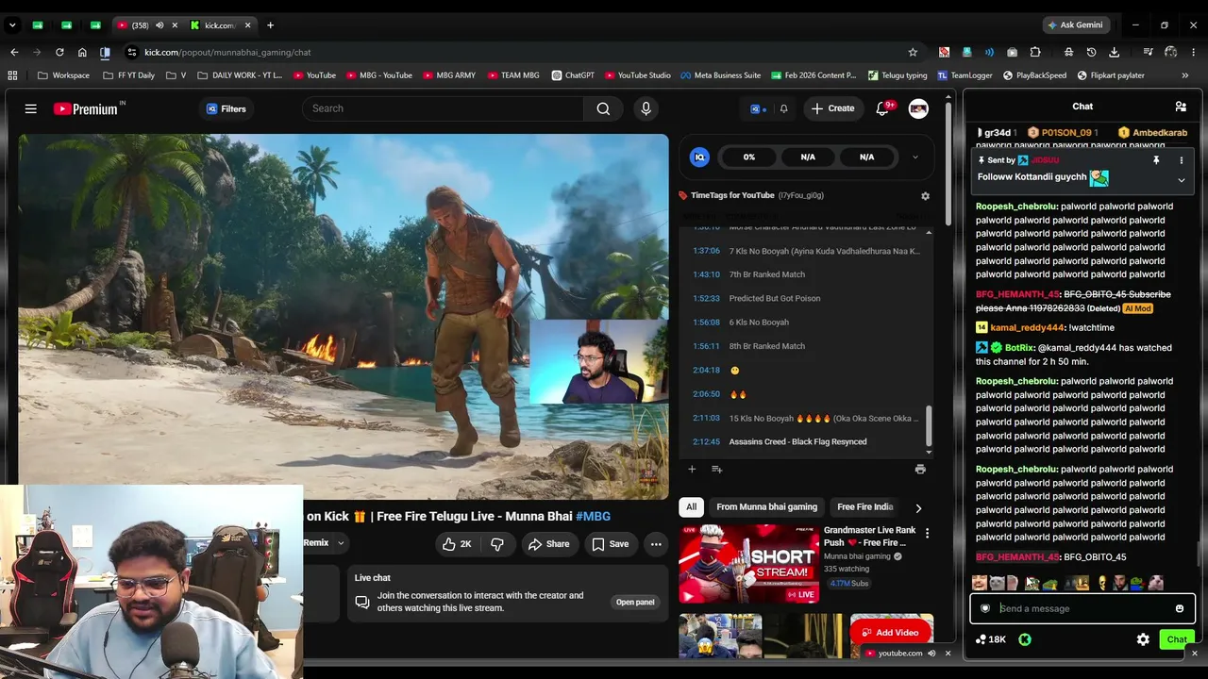Open Kick chat user list icon

pyautogui.click(x=1181, y=107)
